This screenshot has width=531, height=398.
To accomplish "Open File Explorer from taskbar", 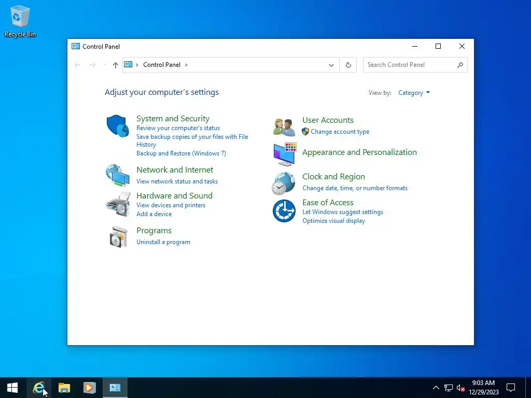I will click(x=64, y=388).
